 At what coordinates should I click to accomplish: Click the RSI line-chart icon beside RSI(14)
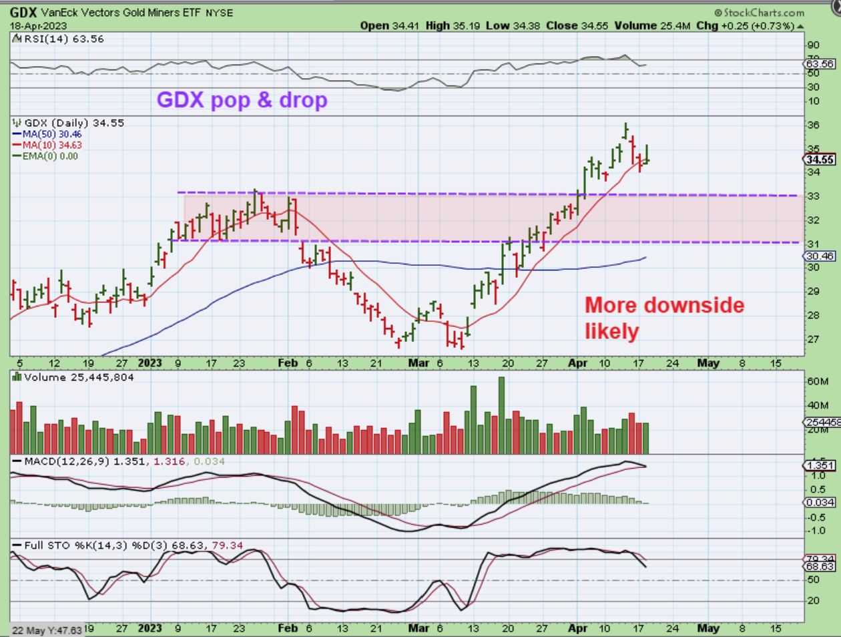[x=17, y=39]
